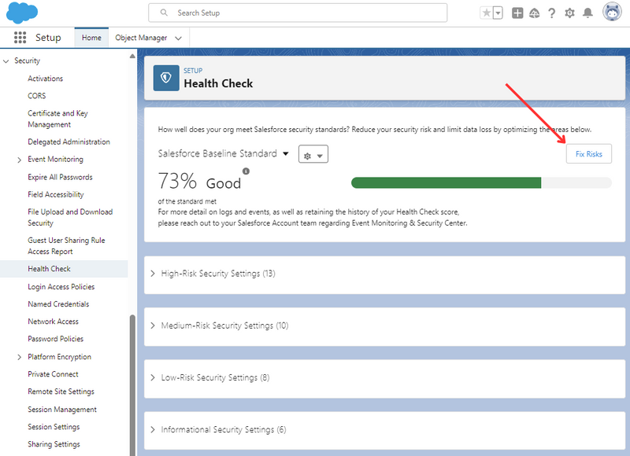Screen dimensions: 630x456
Task: Open Network Access
Action: [x=53, y=322]
